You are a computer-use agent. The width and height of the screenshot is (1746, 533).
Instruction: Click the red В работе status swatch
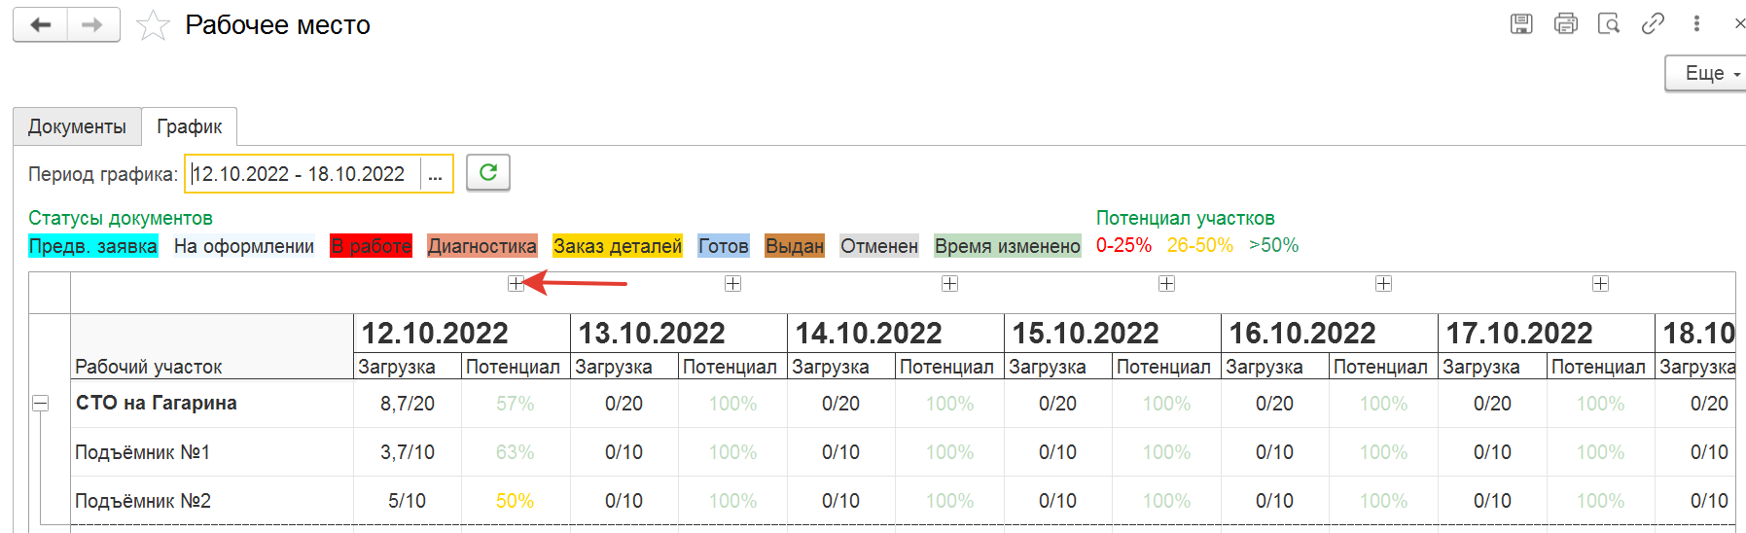371,246
